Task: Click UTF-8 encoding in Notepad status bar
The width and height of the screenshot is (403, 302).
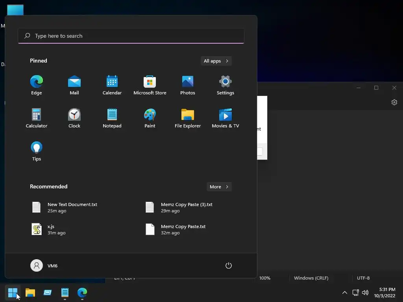Action: coord(363,278)
